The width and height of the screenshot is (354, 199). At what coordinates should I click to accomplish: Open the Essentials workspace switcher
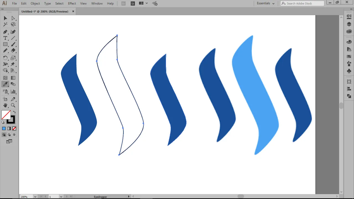click(265, 3)
